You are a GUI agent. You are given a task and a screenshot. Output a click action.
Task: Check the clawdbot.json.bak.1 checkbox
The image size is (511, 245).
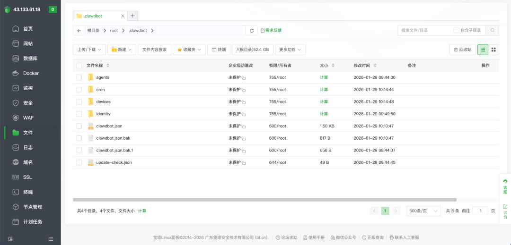[x=79, y=150]
